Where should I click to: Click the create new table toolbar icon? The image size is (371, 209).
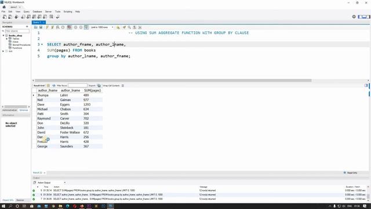point(28,17)
